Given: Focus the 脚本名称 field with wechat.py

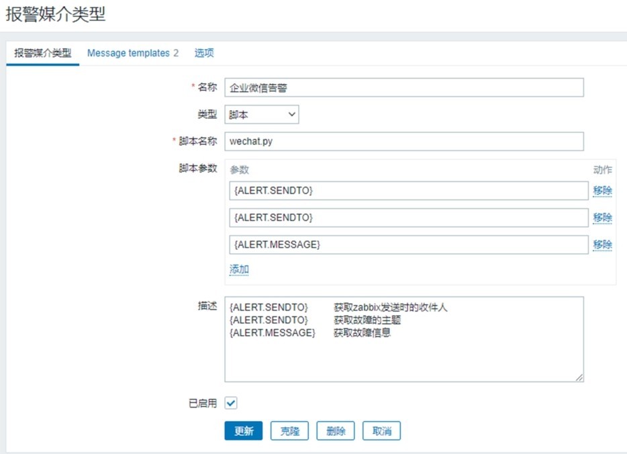Looking at the screenshot, I should pos(403,141).
